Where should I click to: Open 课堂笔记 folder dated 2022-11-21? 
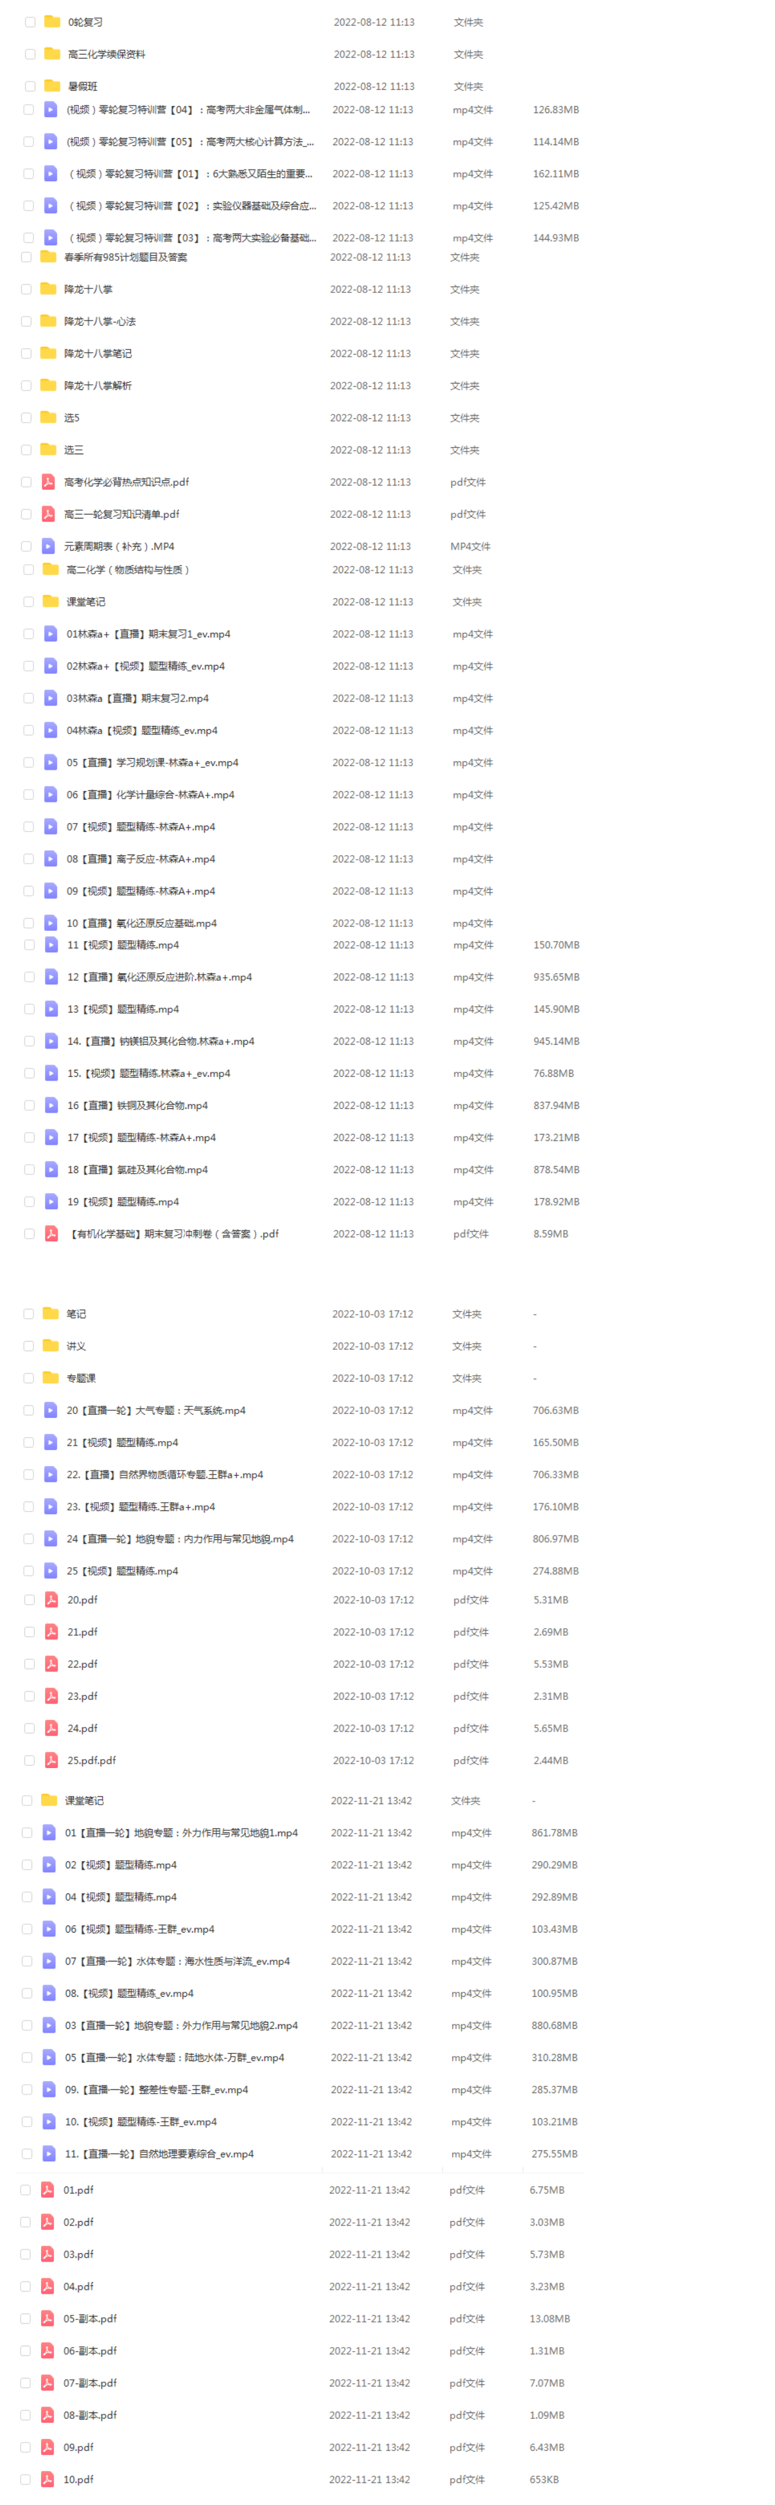83,1800
